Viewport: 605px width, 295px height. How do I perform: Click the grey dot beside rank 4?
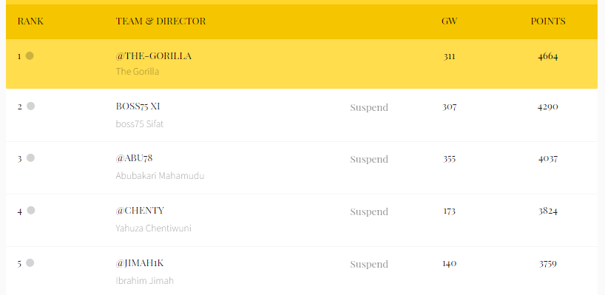click(31, 210)
